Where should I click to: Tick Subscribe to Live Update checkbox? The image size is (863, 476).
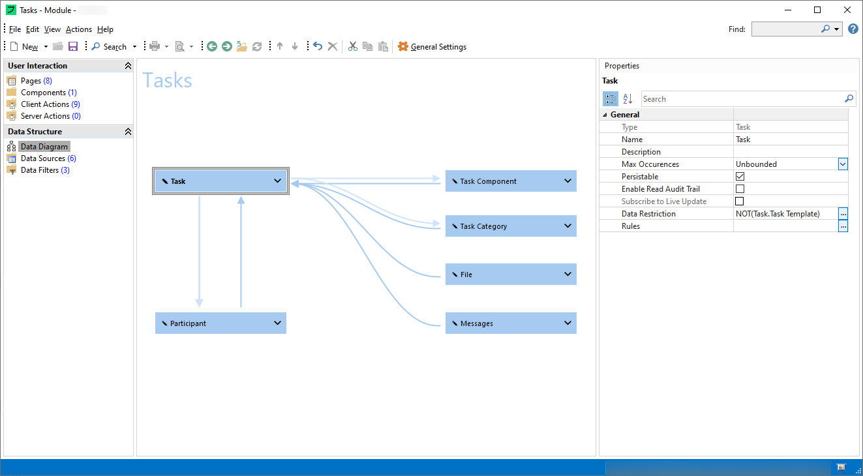coord(740,201)
